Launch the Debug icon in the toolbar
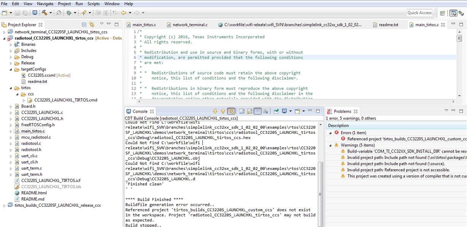467x227 pixels. (69, 12)
